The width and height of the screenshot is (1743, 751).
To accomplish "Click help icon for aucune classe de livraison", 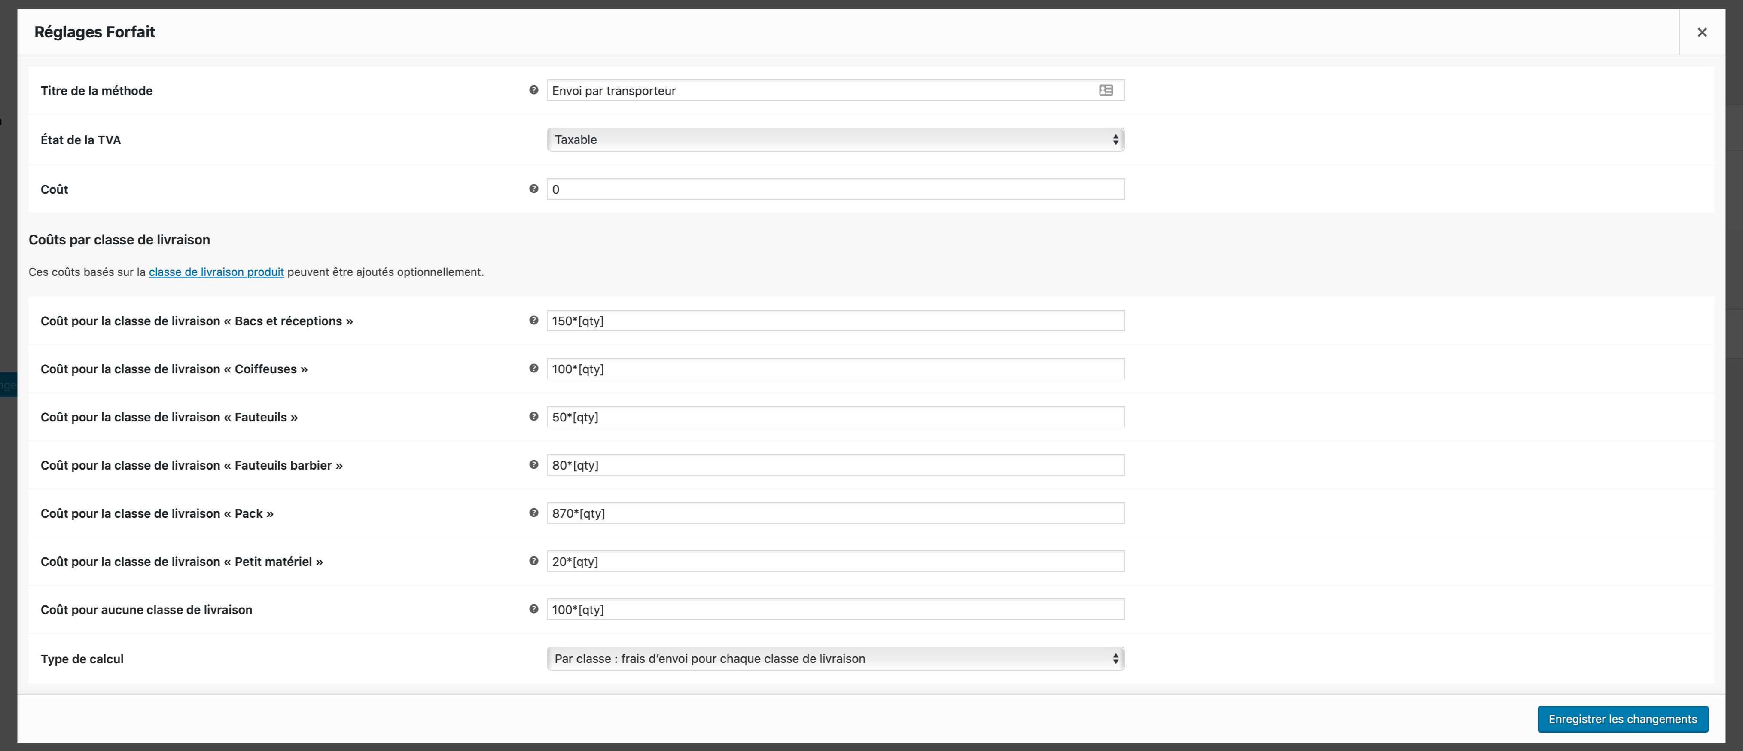I will tap(533, 608).
